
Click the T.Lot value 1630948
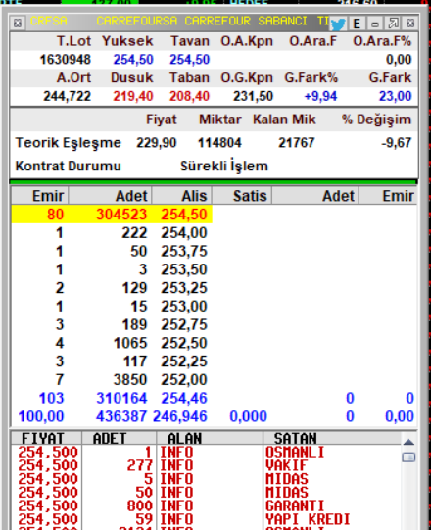pos(66,60)
